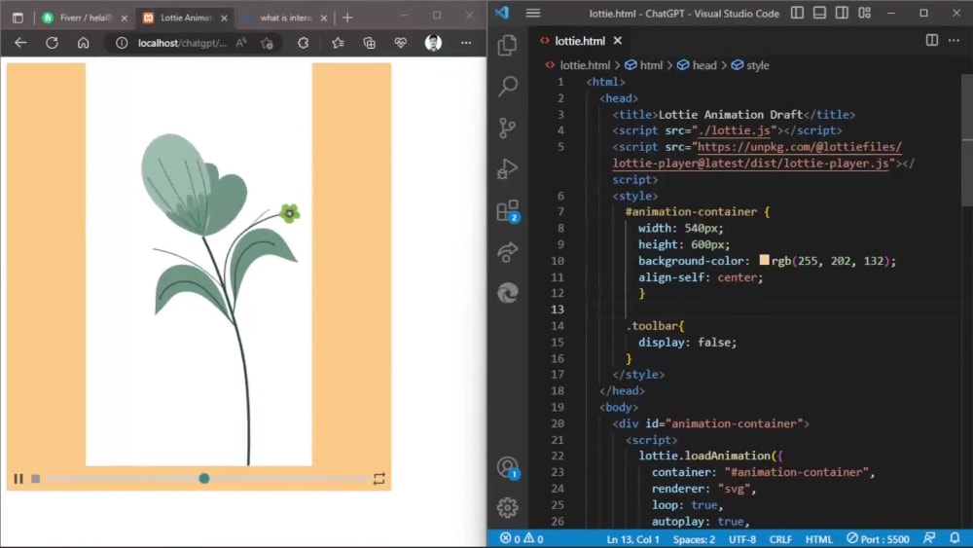973x548 pixels.
Task: Open a new browser tab
Action: (347, 18)
